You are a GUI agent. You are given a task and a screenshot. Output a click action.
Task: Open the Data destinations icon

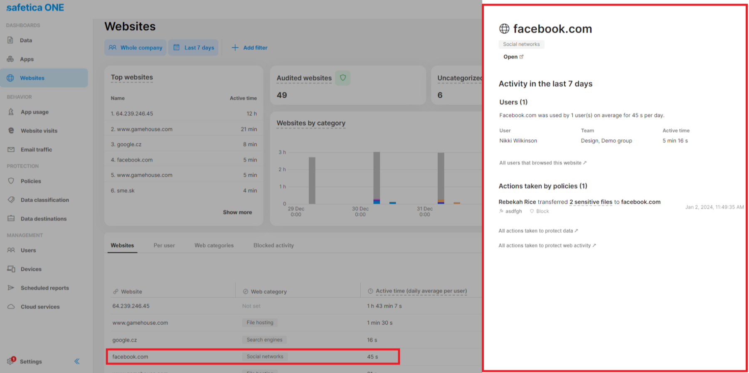(x=11, y=218)
